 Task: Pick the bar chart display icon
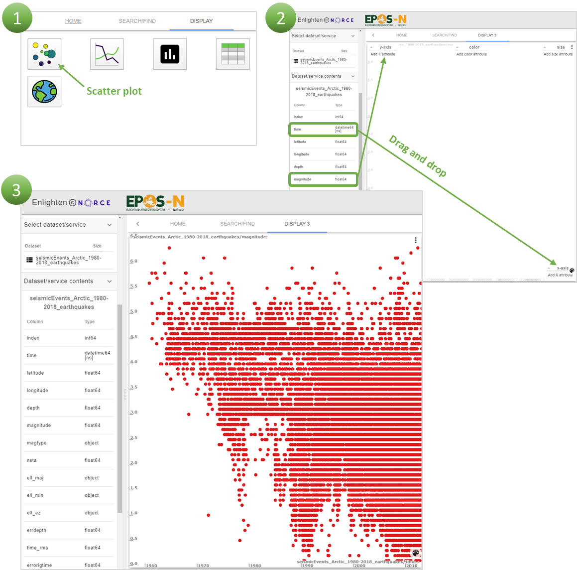click(x=170, y=54)
